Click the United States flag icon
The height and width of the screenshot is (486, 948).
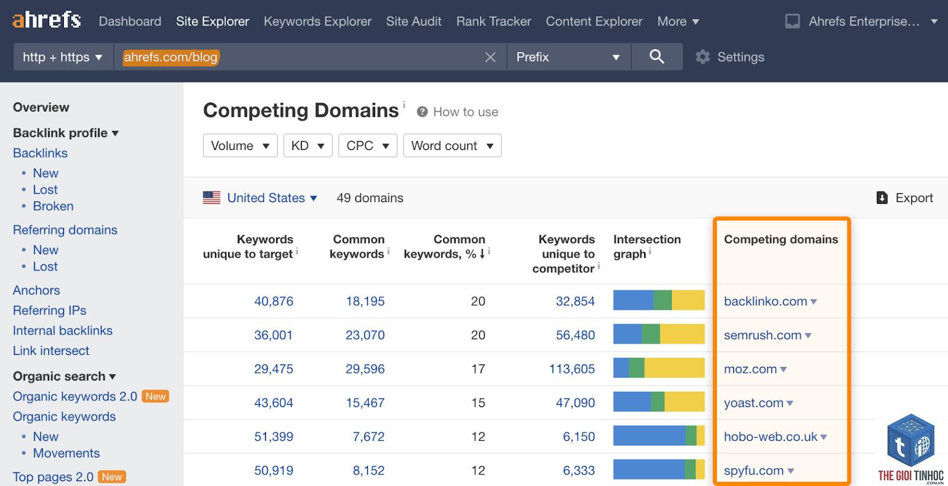(212, 198)
